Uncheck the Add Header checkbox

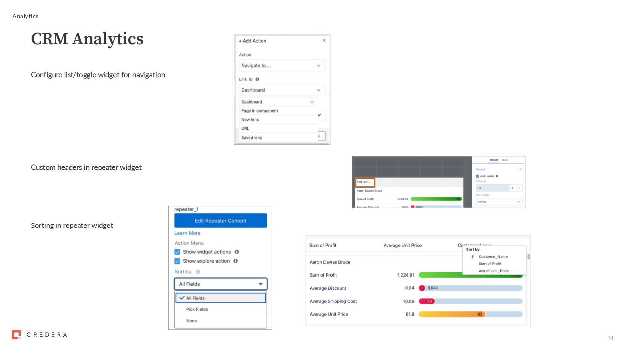(x=478, y=176)
